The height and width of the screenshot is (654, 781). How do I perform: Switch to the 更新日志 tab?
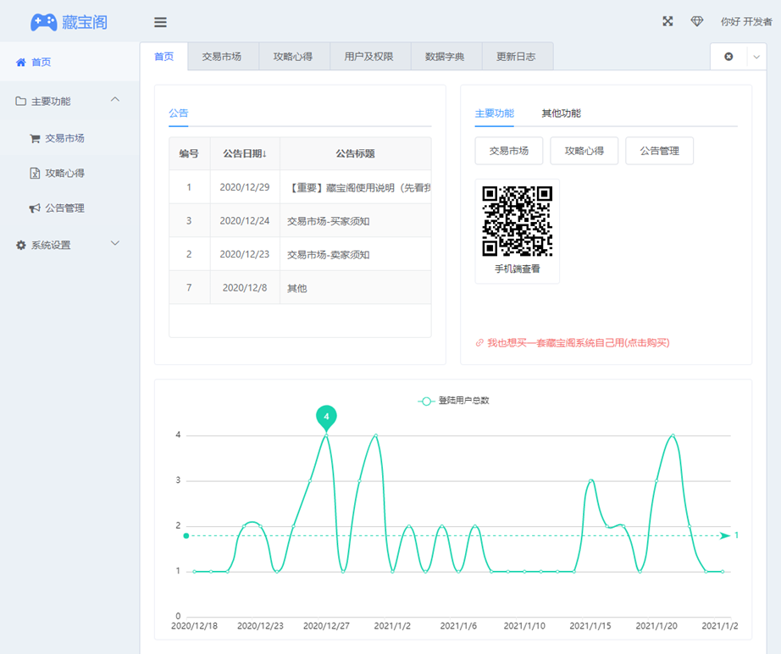point(516,56)
